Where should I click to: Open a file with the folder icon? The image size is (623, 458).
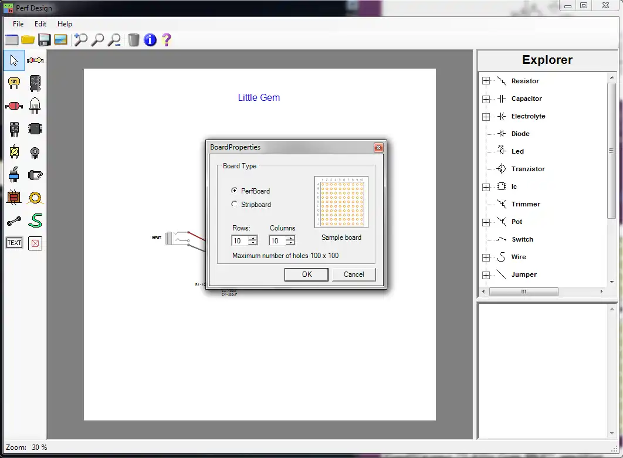28,40
